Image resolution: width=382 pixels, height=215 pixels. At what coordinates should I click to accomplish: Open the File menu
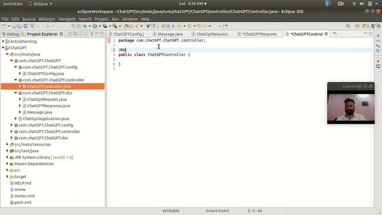(x=5, y=19)
